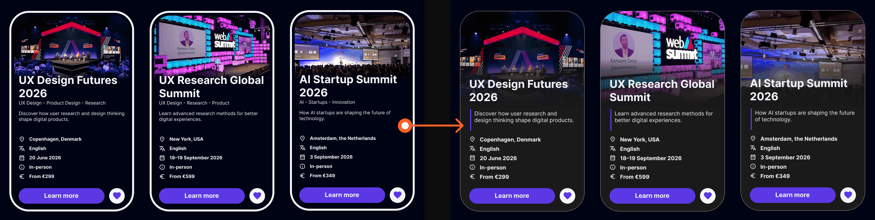This screenshot has height=220, width=875.
Task: Click Learn more on right AI Startup Summit card
Action: (x=793, y=195)
